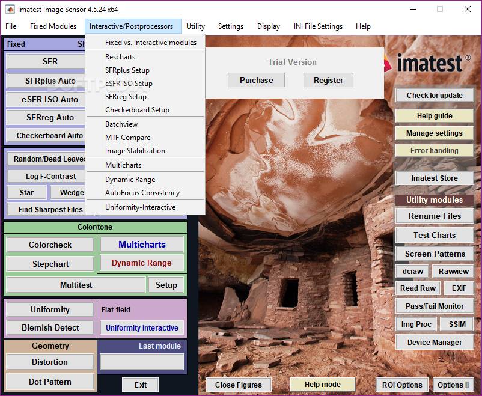Run Blemish Detect module
Image resolution: width=482 pixels, height=396 pixels.
coord(50,327)
